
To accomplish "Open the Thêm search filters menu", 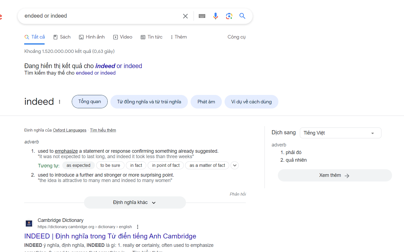I will [x=179, y=37].
